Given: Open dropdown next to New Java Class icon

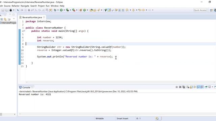Looking at the screenshot, I should tap(87, 10).
